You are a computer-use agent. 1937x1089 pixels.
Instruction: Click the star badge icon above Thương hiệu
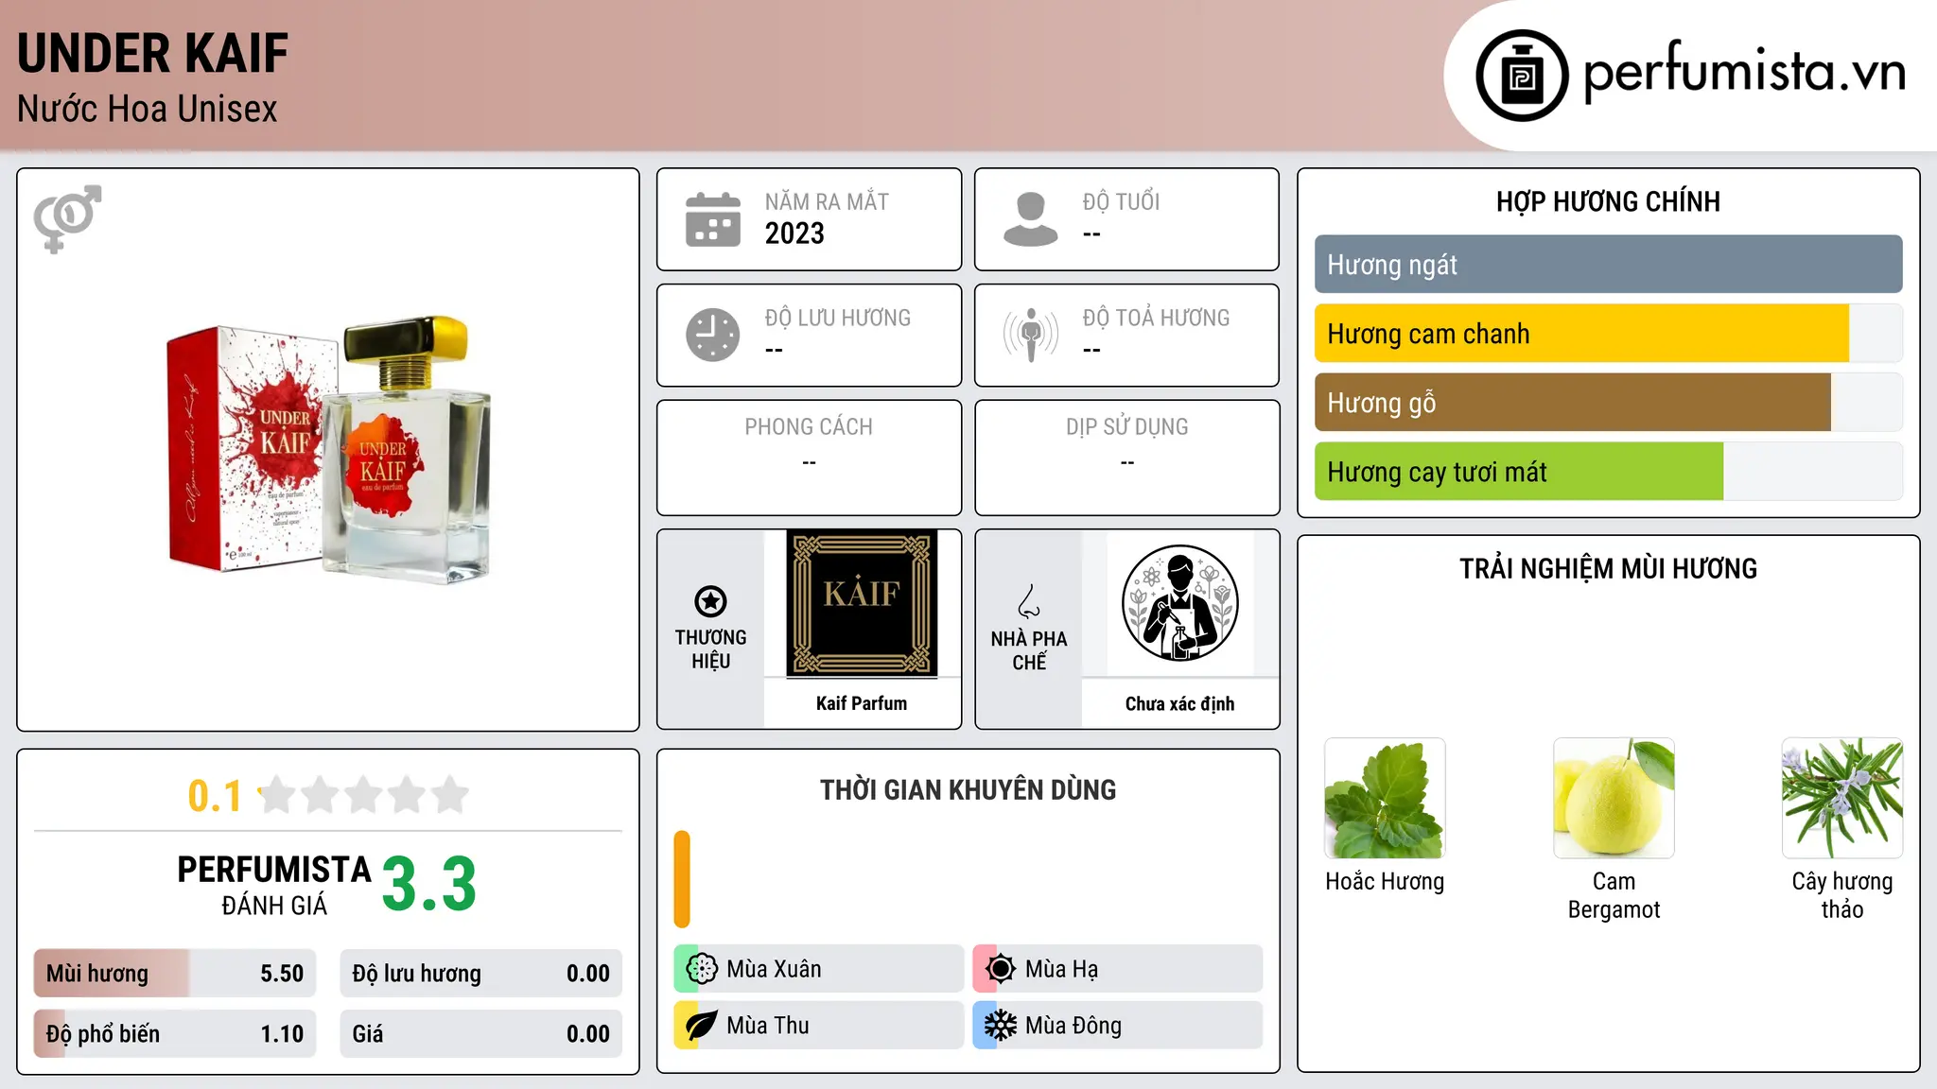[x=710, y=601]
